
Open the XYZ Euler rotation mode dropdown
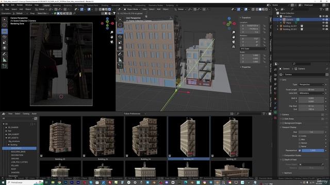tap(253, 49)
